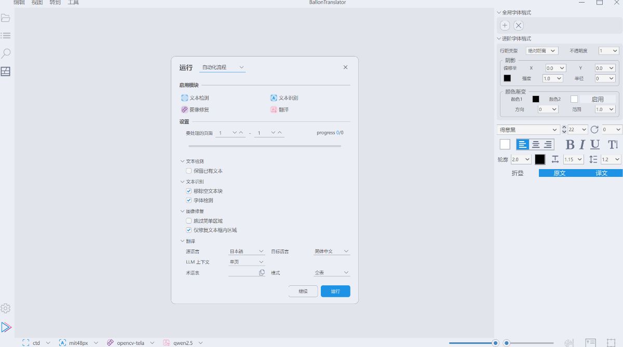Click the line spacing icon
623x347 pixels.
[593, 159]
